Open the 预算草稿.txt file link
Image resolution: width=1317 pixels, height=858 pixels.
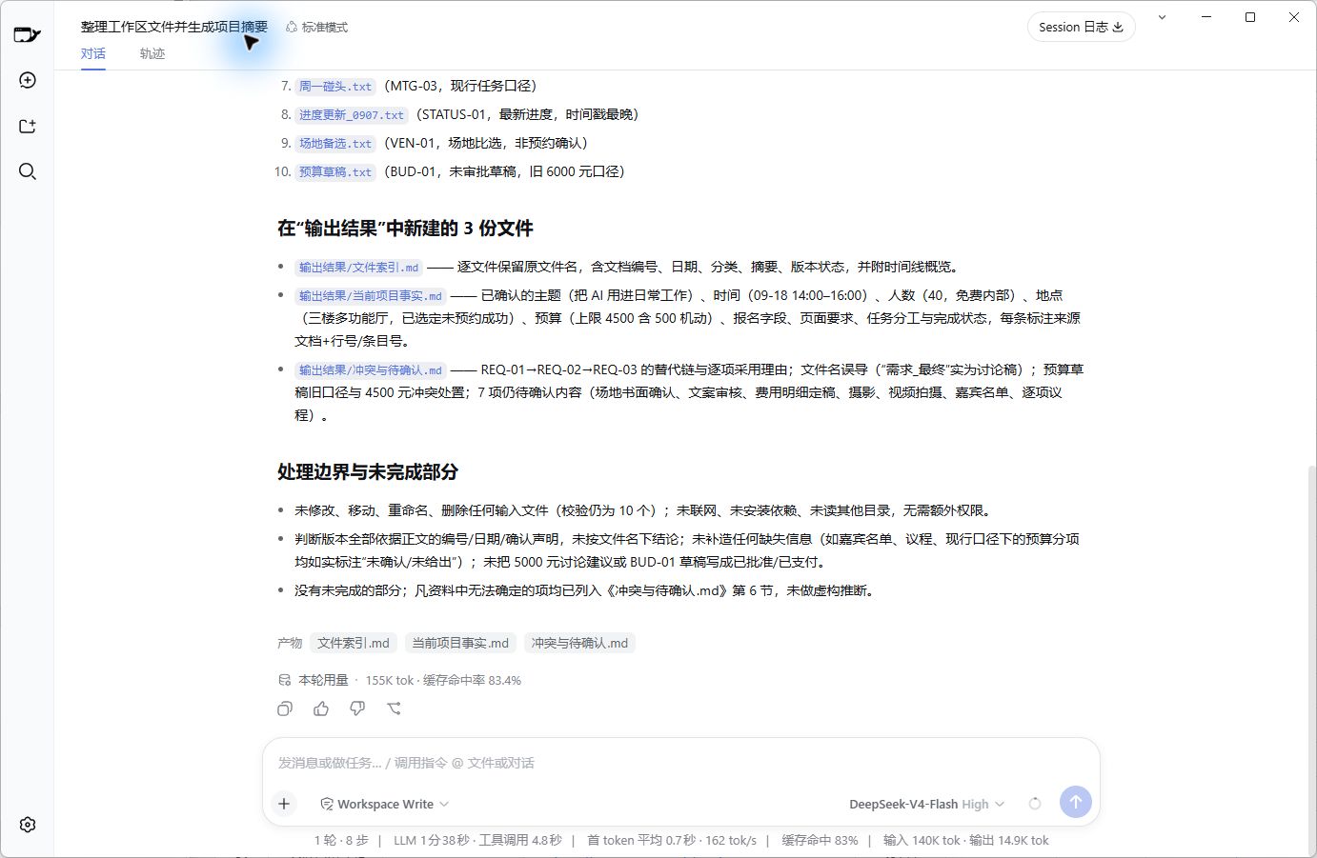click(335, 172)
